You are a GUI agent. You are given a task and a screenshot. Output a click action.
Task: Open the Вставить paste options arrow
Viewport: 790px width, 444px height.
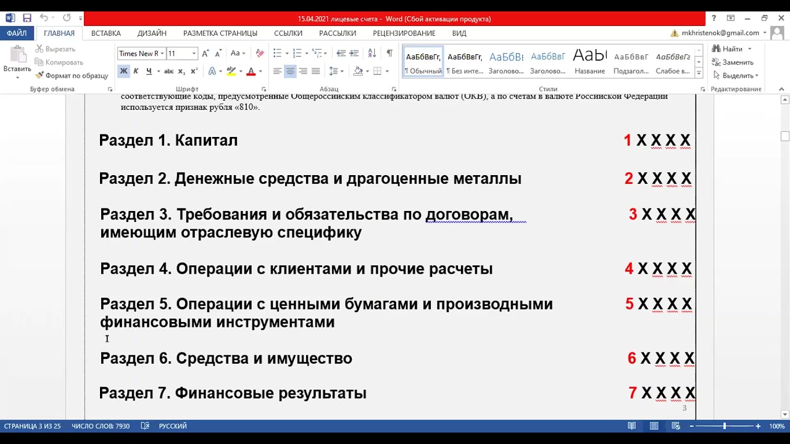(17, 77)
